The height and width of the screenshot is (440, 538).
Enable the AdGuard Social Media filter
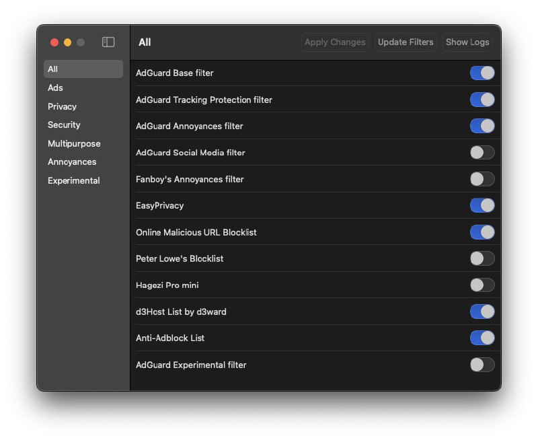click(x=482, y=153)
